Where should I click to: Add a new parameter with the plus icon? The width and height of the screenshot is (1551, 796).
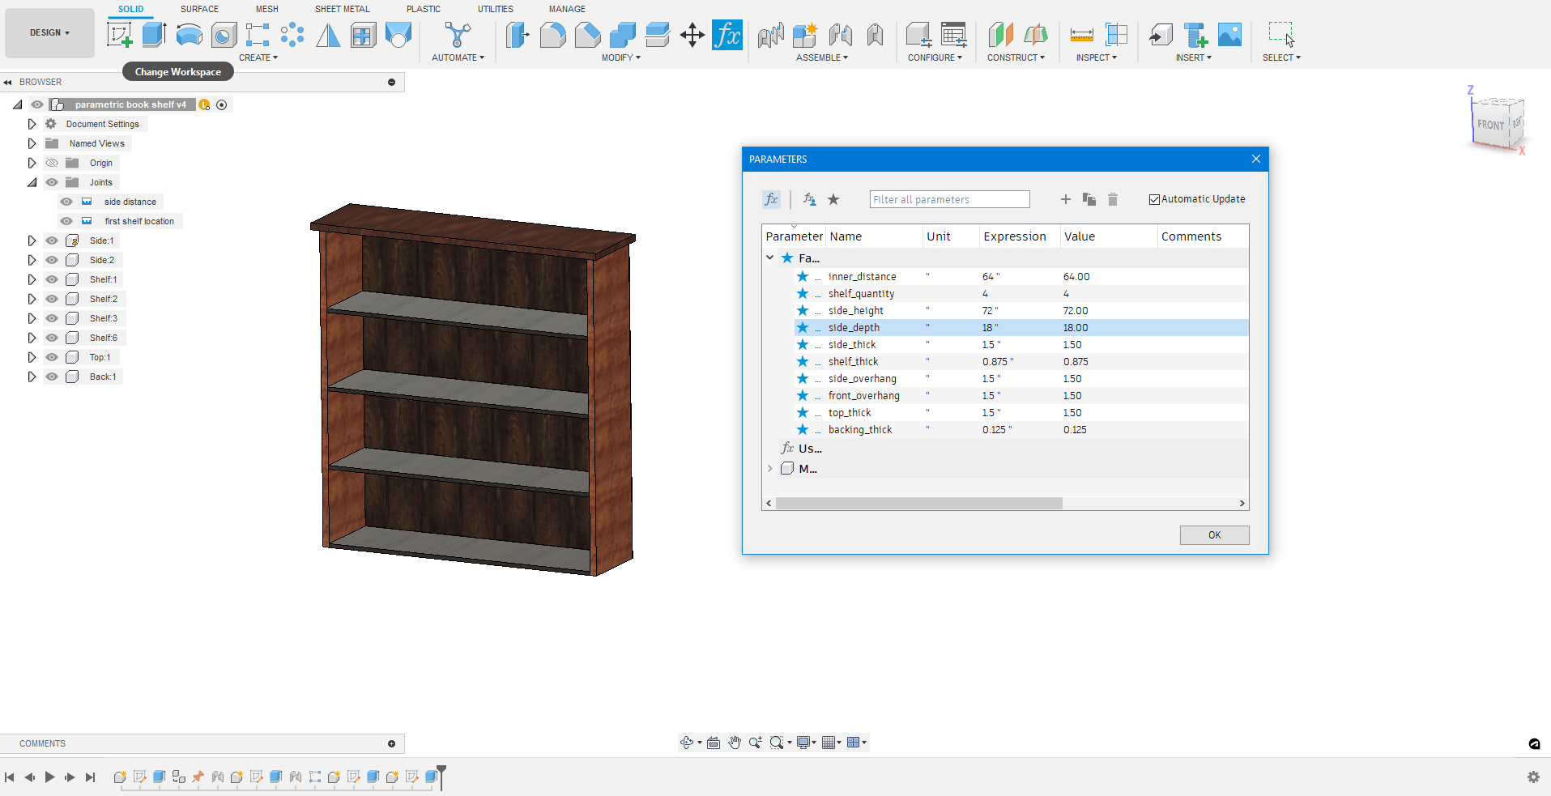point(1064,199)
